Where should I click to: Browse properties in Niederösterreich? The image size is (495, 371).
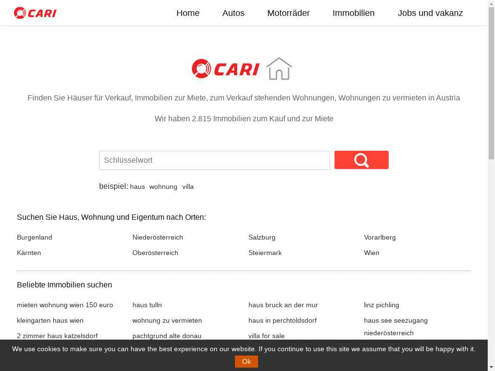coord(158,237)
